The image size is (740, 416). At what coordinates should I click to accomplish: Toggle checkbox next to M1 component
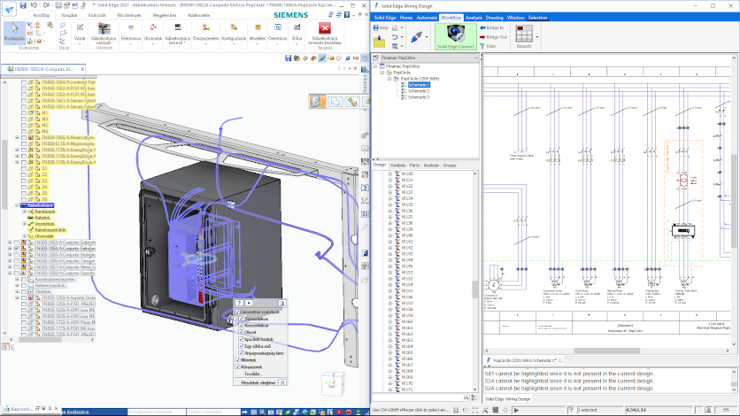pyautogui.click(x=24, y=112)
